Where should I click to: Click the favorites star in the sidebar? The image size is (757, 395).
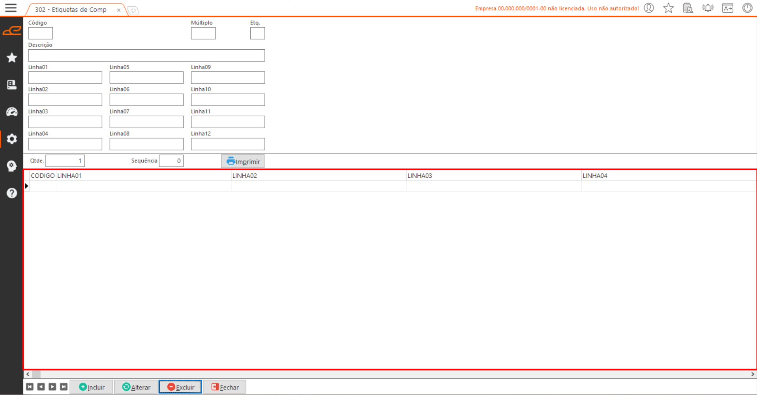click(12, 58)
